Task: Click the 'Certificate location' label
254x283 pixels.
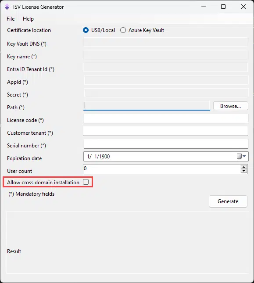Action: 29,30
